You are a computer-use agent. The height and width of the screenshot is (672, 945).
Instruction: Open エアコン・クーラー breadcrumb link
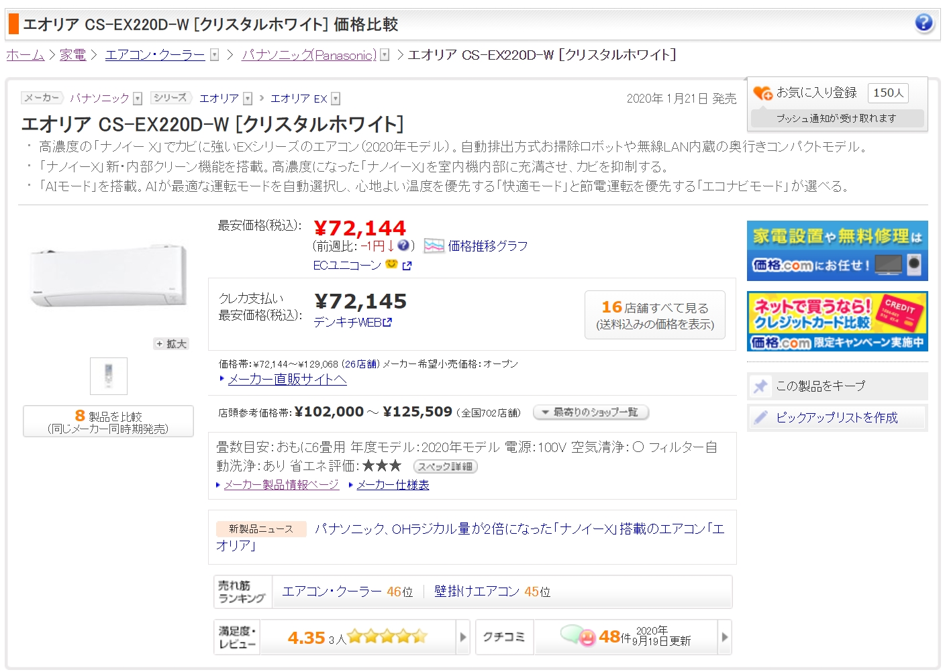click(x=155, y=55)
